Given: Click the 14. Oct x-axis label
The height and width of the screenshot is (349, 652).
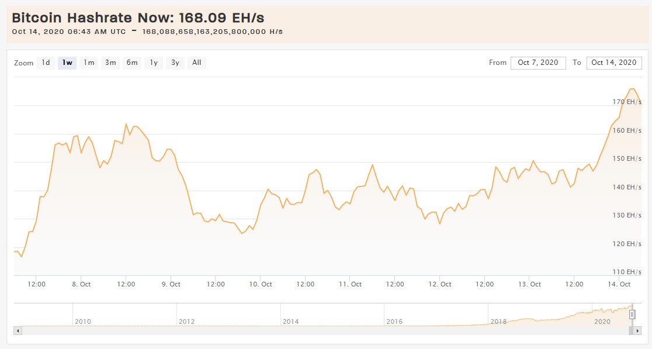Looking at the screenshot, I should (x=619, y=284).
